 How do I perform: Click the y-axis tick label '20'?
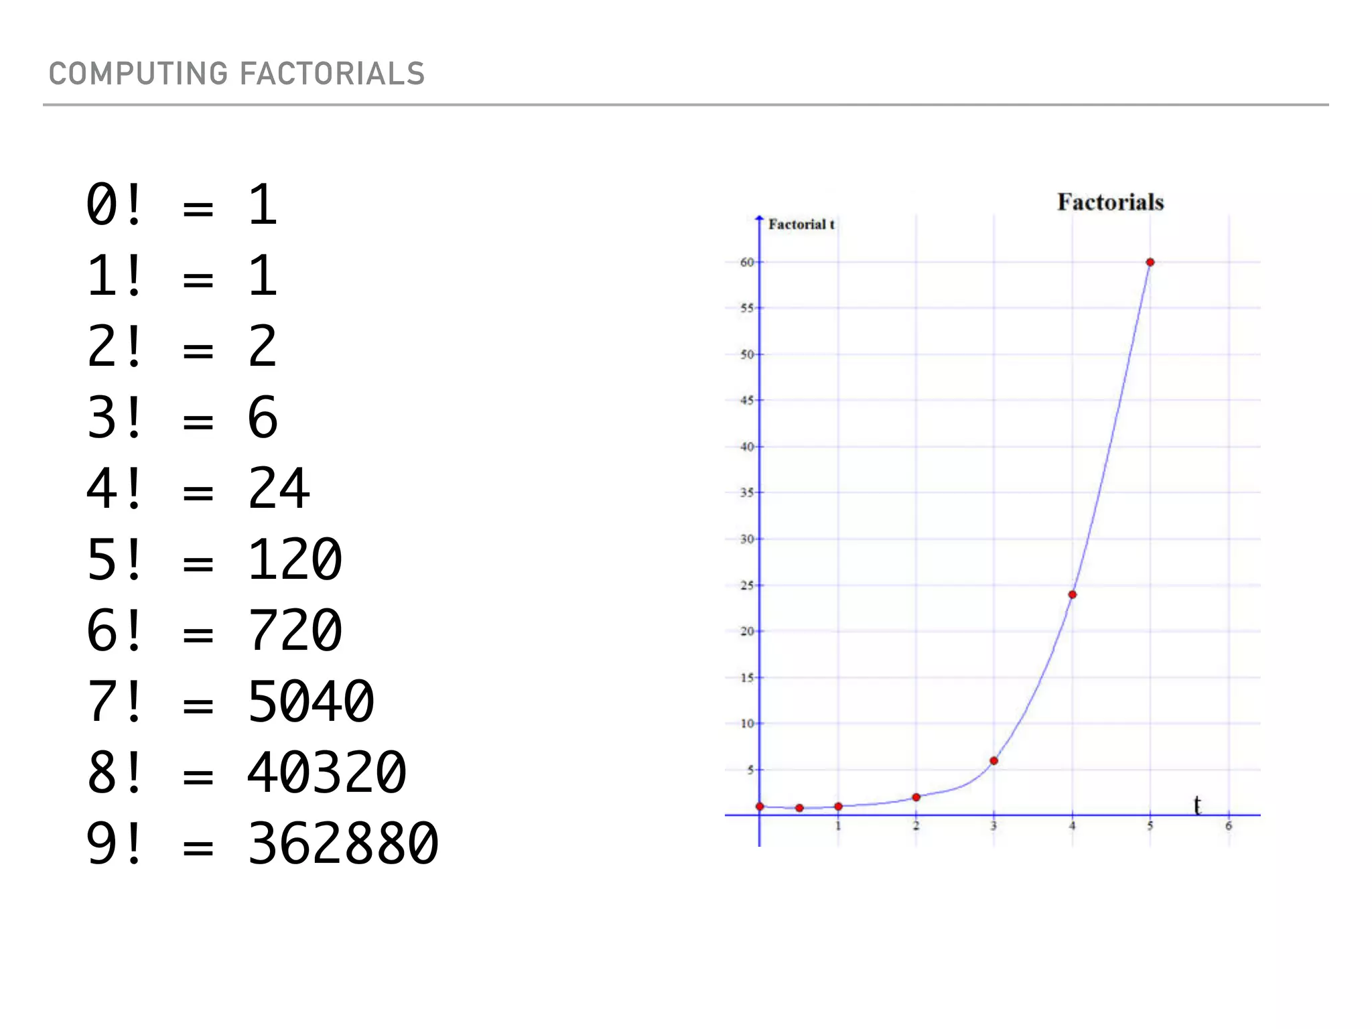pyautogui.click(x=746, y=632)
